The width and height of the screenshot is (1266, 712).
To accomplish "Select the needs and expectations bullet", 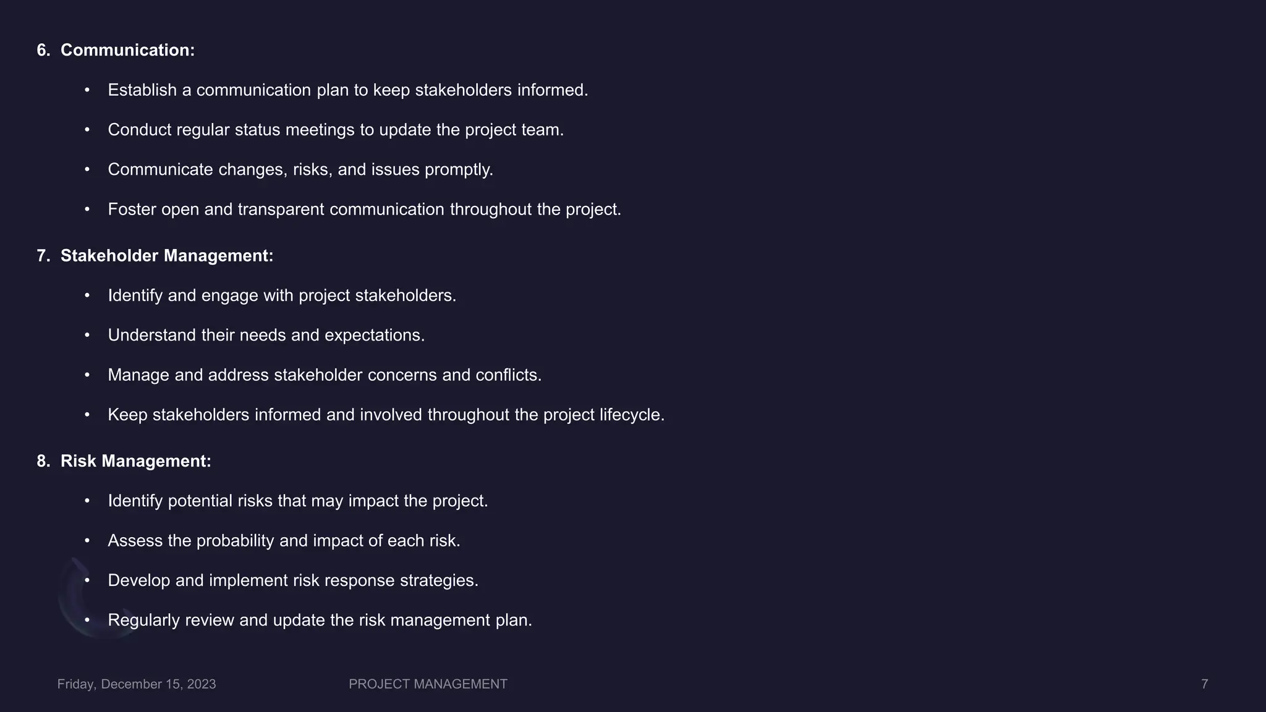I will pos(266,335).
